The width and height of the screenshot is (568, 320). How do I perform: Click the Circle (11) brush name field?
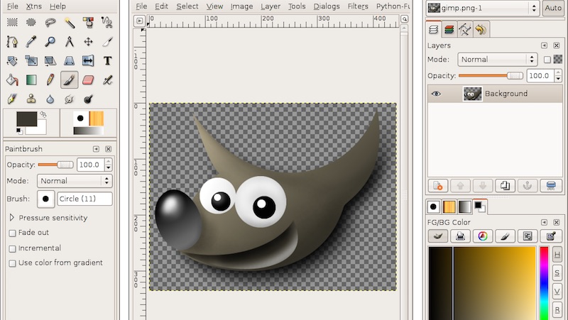(84, 199)
